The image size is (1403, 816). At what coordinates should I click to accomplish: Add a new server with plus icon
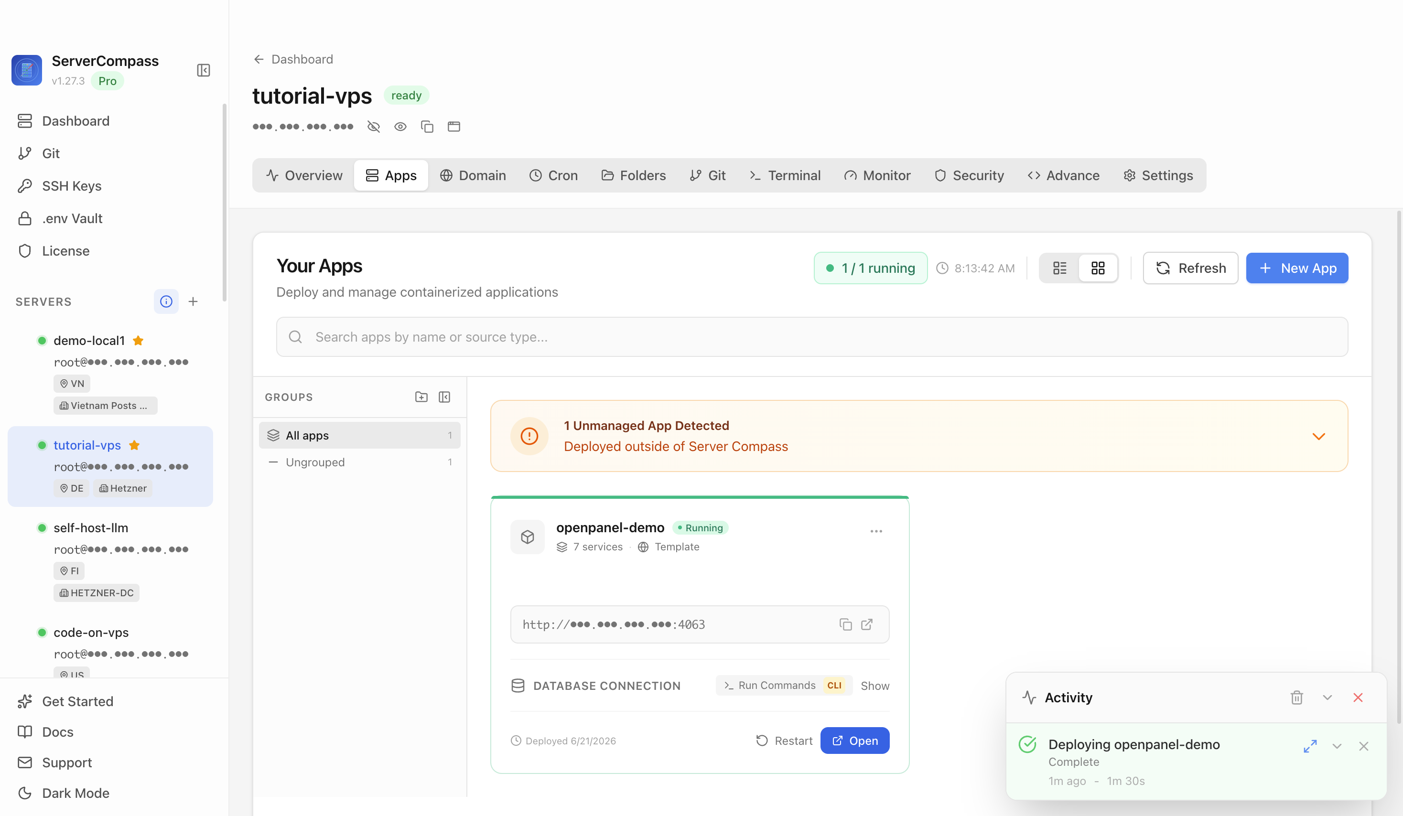193,301
